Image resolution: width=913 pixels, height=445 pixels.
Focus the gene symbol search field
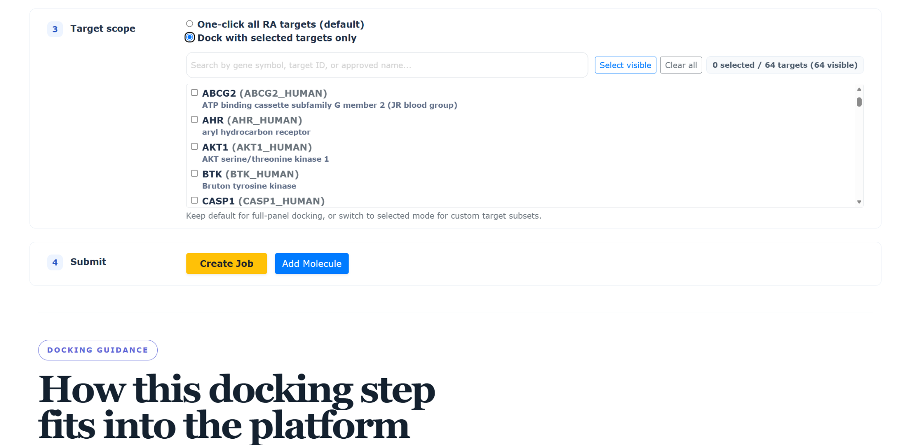point(387,65)
